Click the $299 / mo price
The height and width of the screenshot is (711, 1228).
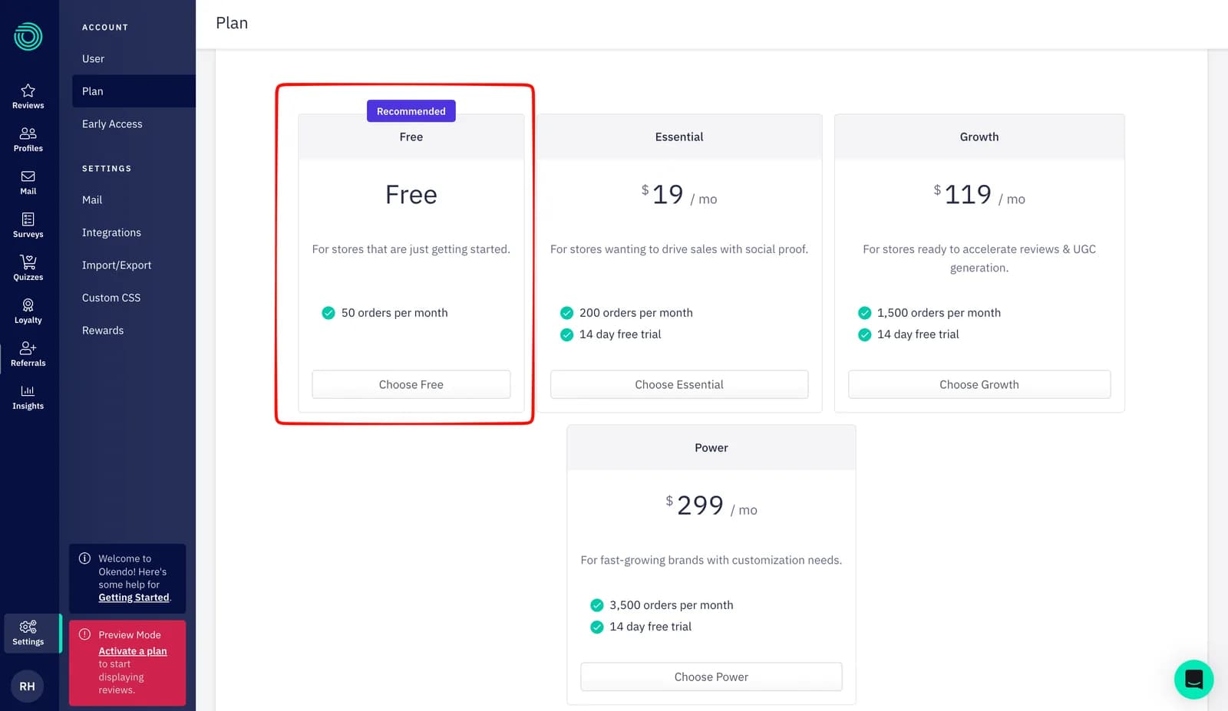(711, 505)
